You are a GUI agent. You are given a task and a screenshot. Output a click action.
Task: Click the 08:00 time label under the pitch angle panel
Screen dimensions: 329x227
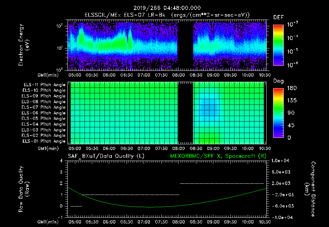[179, 149]
